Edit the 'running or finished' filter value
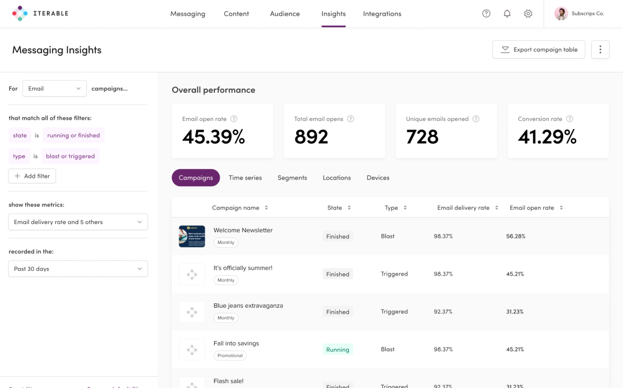The image size is (623, 388). pyautogui.click(x=73, y=135)
